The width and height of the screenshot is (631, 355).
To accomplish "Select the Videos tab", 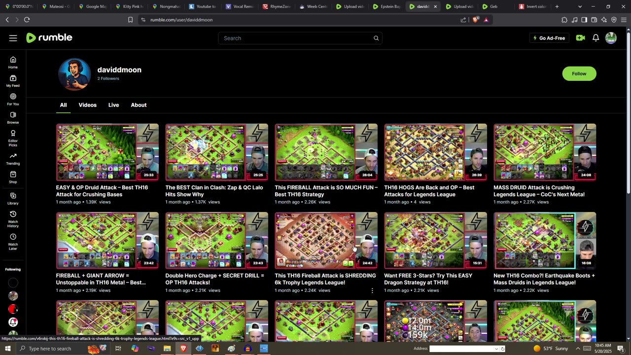I will [x=88, y=105].
